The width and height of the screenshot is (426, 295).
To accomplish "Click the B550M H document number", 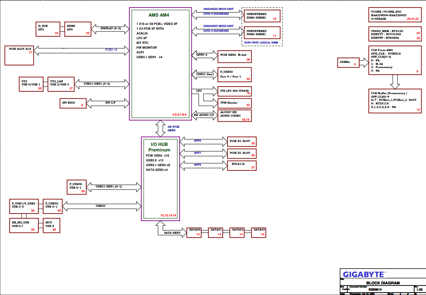I will tap(375, 289).
